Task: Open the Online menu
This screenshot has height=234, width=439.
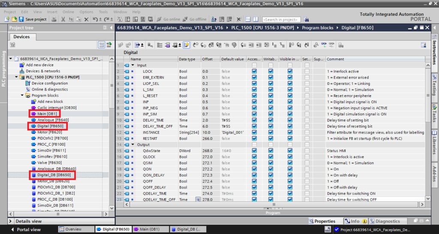Action: (68, 12)
